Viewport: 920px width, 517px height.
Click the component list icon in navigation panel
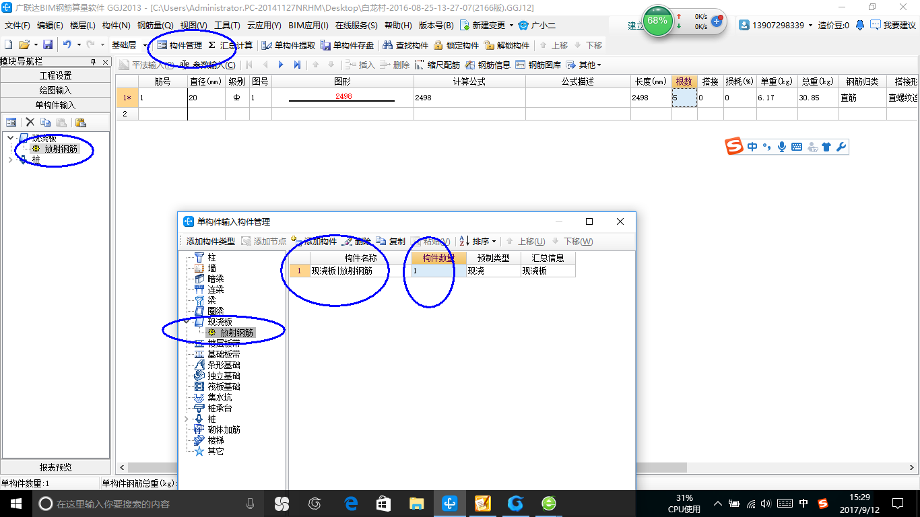pos(11,123)
